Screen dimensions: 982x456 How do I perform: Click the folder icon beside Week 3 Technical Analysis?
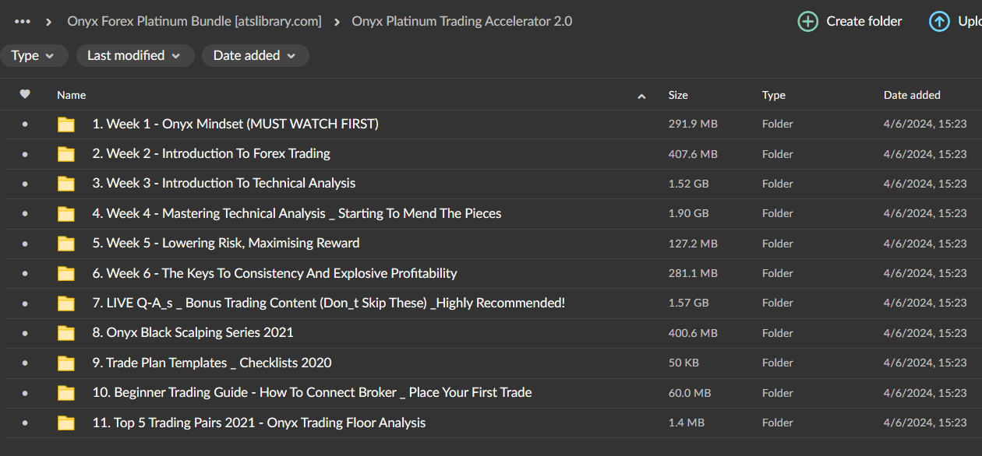[x=65, y=183]
